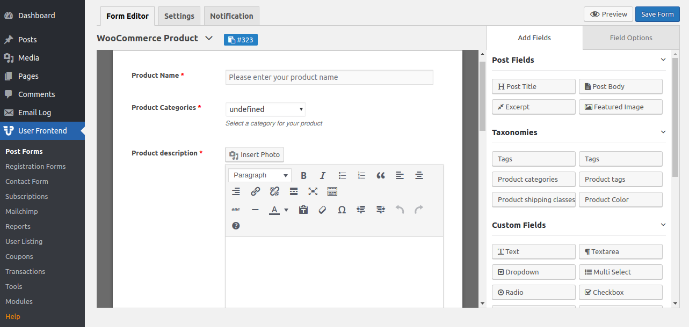
Task: Open Registration Forms submenu link
Action: 35,166
